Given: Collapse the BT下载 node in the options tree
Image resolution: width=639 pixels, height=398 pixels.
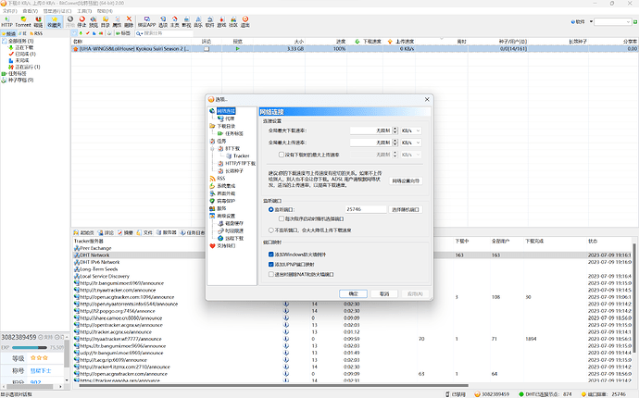Looking at the screenshot, I should click(212, 149).
